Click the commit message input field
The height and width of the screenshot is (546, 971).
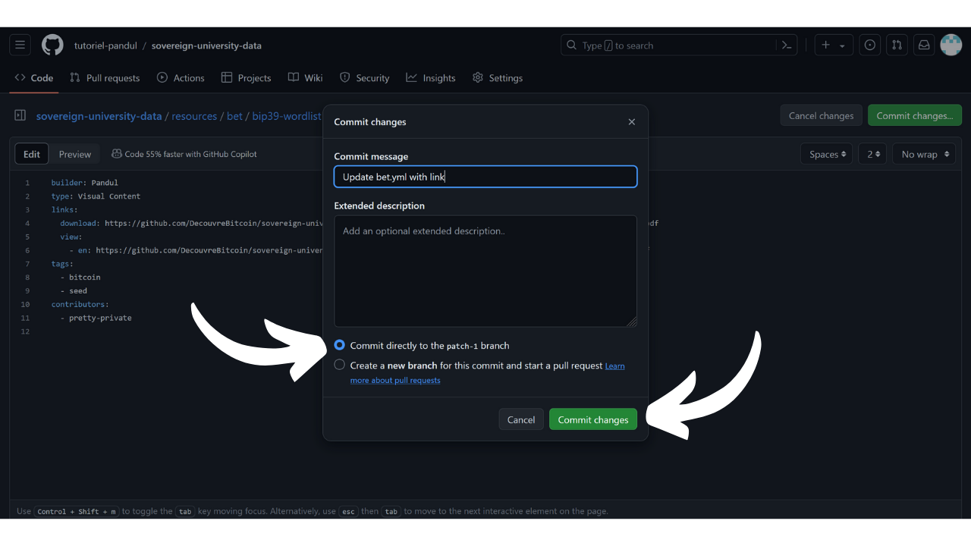click(x=485, y=177)
